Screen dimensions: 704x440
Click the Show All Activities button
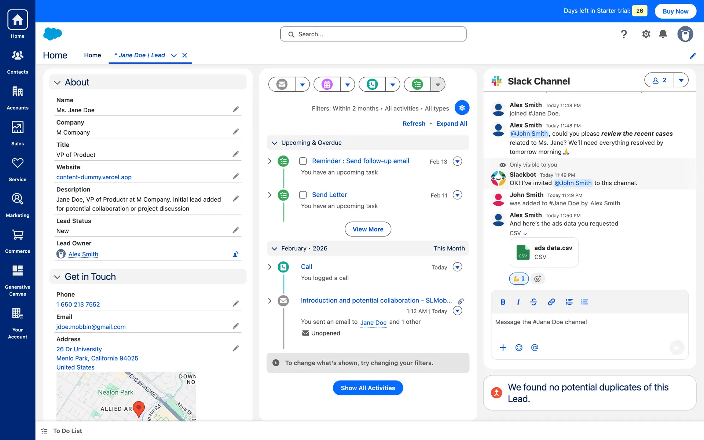(x=368, y=388)
